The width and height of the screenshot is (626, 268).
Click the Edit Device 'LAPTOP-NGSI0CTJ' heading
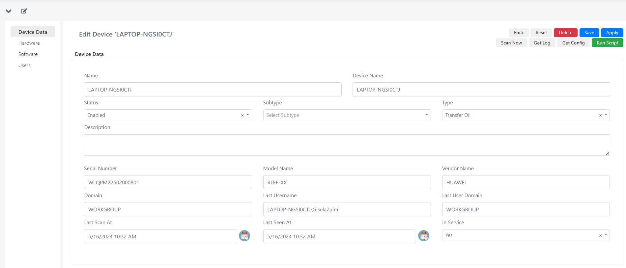(126, 34)
